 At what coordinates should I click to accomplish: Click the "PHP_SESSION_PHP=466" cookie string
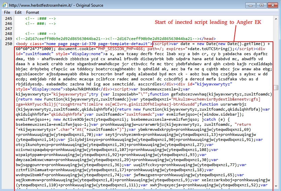coord(120,49)
